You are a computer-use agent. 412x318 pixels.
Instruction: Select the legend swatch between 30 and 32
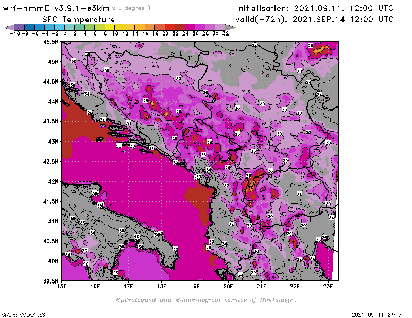click(220, 27)
